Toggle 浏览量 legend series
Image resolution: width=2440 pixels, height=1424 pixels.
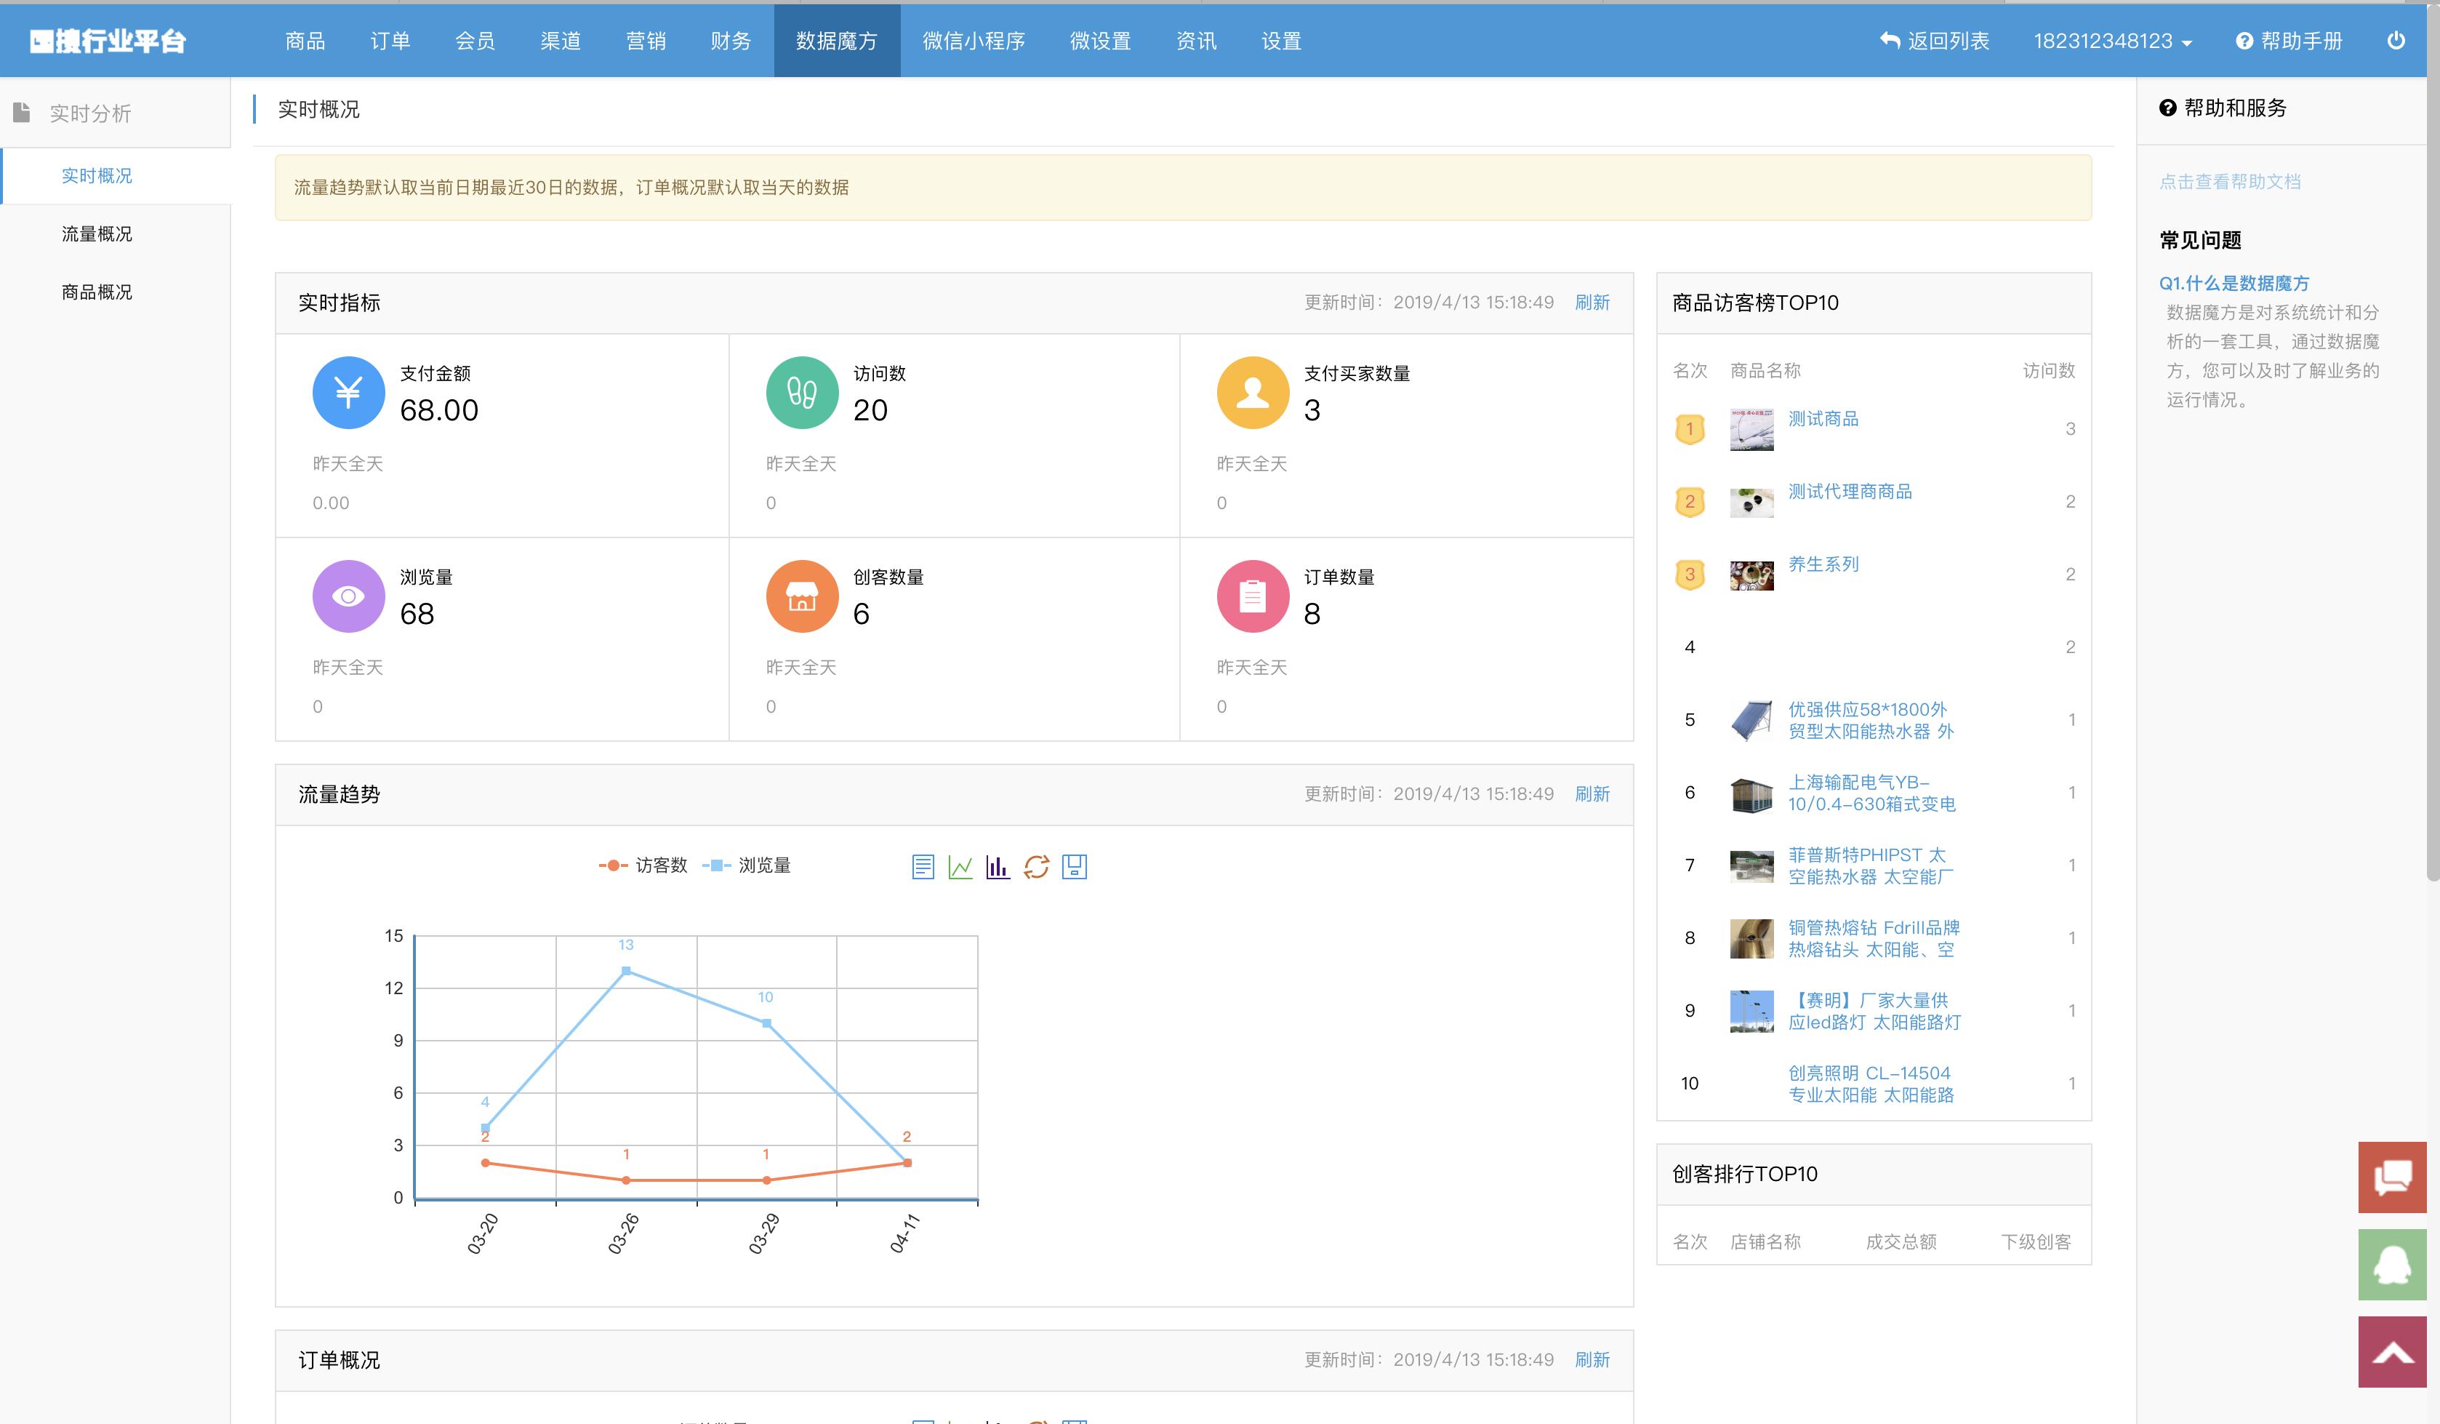point(745,865)
